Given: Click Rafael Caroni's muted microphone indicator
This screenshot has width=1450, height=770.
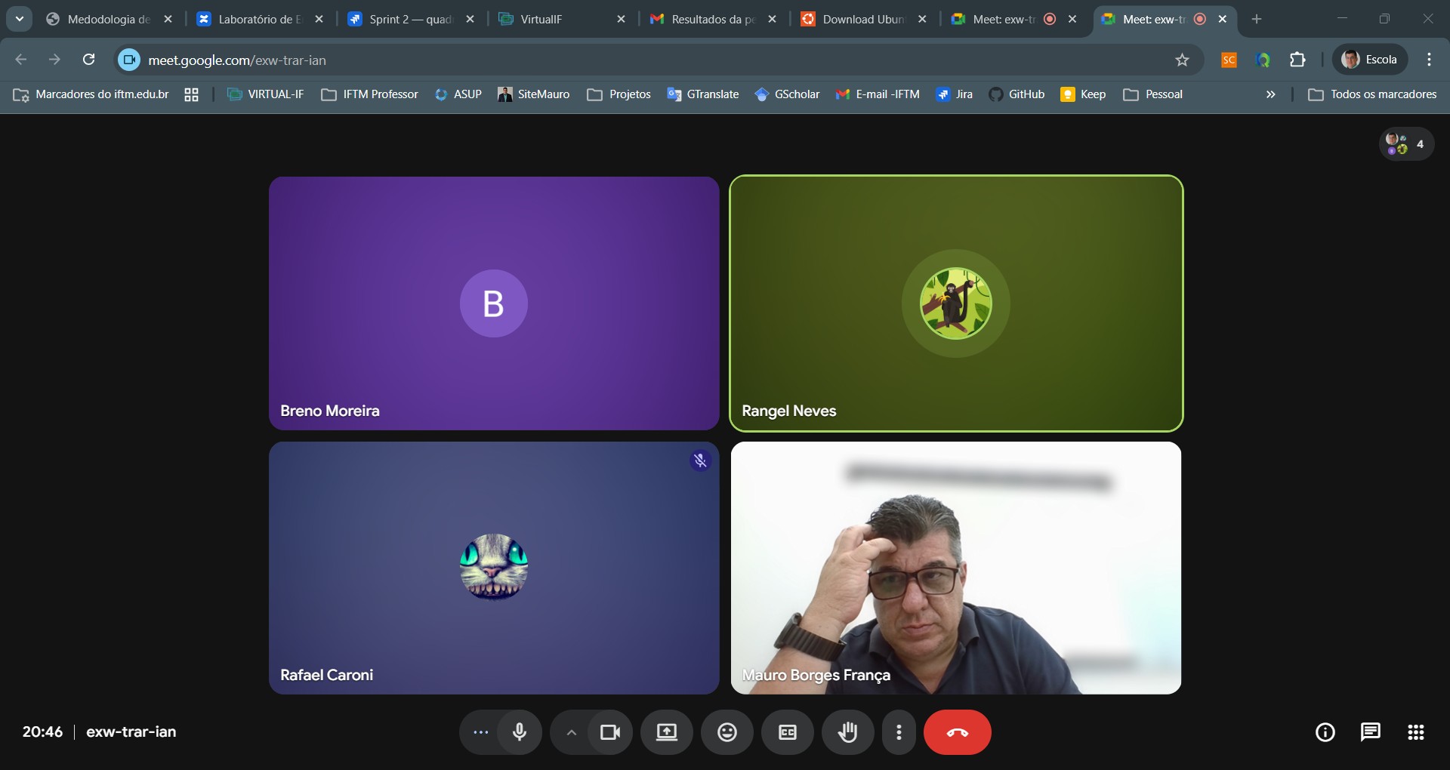Looking at the screenshot, I should [700, 460].
